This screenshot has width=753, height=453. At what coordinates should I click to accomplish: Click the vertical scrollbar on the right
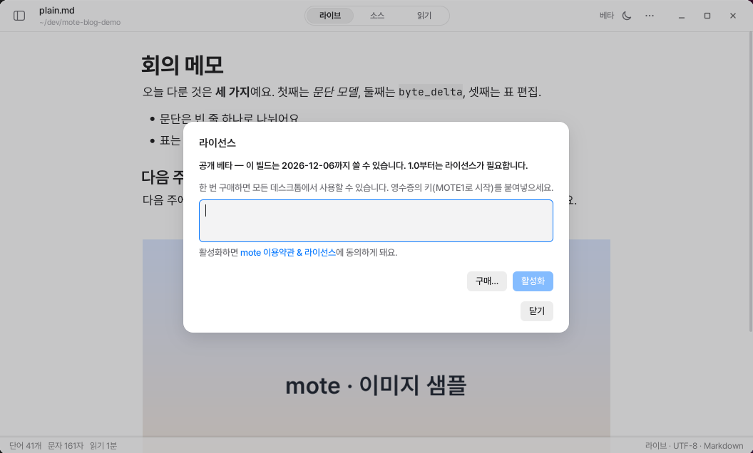pyautogui.click(x=751, y=182)
